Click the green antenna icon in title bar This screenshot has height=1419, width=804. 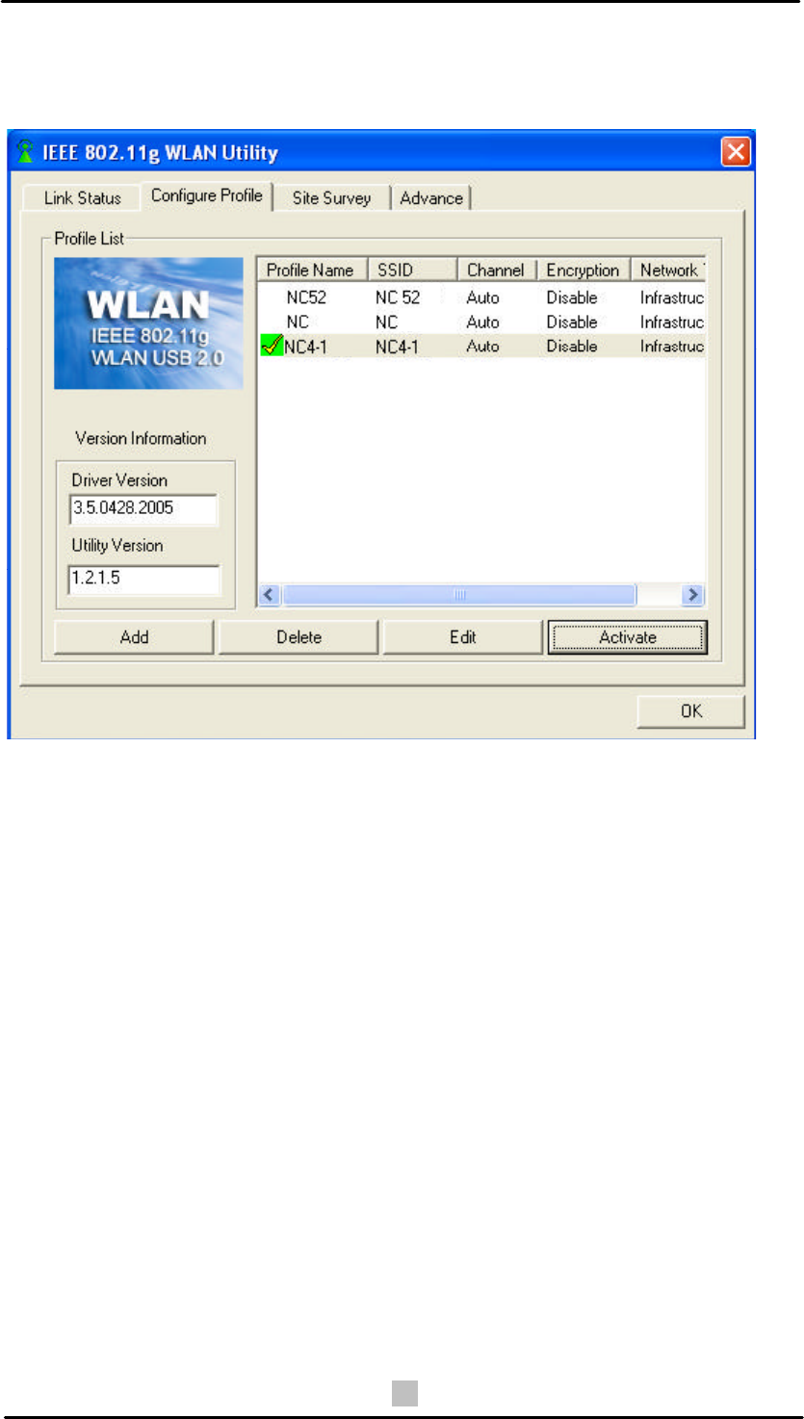26,151
